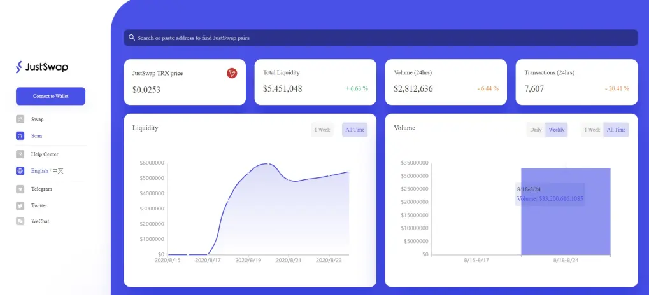The height and width of the screenshot is (295, 649).
Task: Open the Help Center link
Action: click(45, 154)
